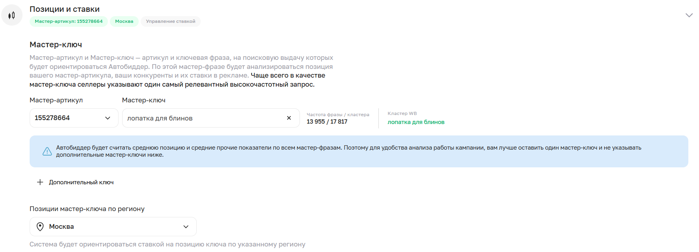Click the Мастер-артикул: 155278664 green tag
The image size is (699, 252).
pos(69,21)
